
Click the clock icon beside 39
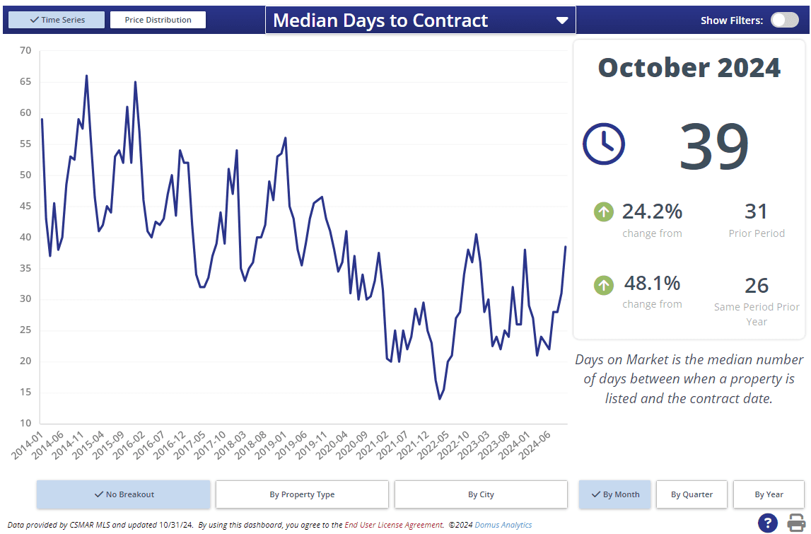click(x=603, y=144)
